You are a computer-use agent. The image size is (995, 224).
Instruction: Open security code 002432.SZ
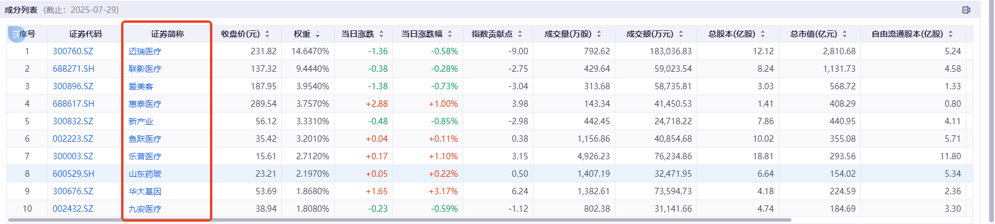pos(73,209)
